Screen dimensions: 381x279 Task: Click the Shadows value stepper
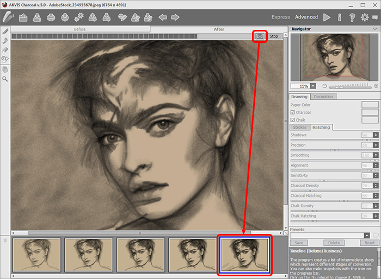[x=376, y=135]
